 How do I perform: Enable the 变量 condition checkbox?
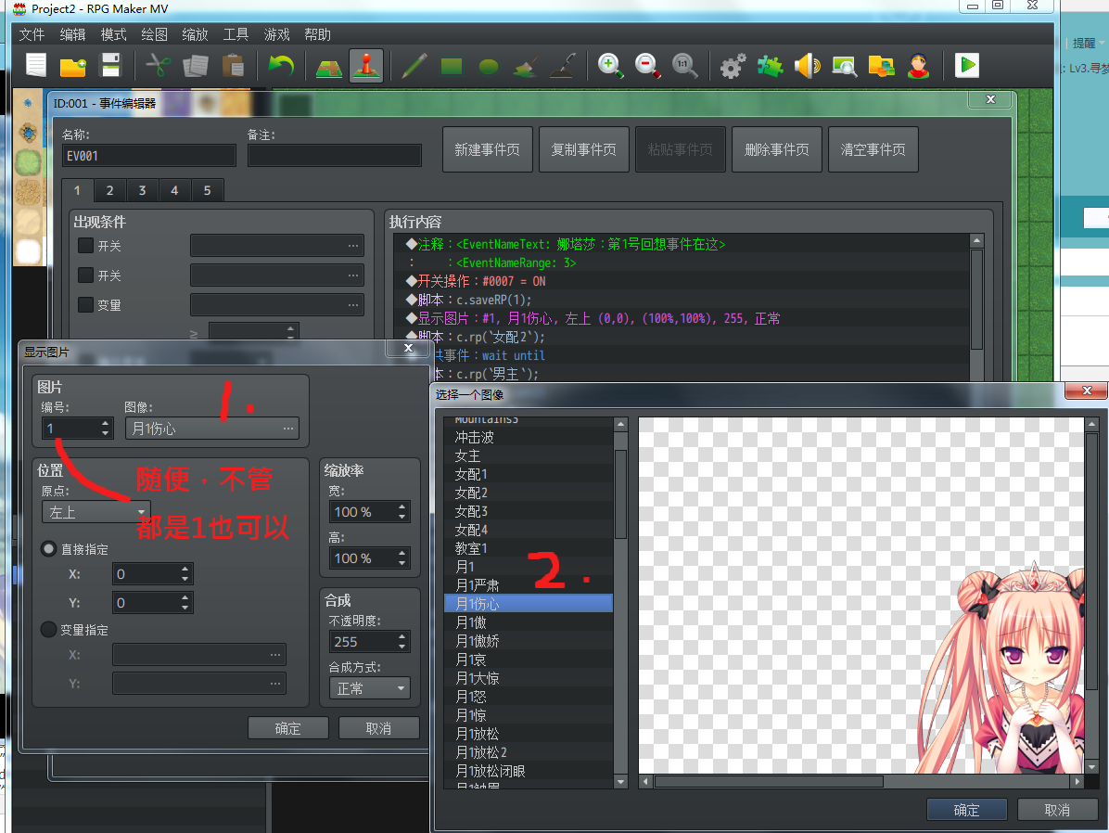pyautogui.click(x=85, y=304)
